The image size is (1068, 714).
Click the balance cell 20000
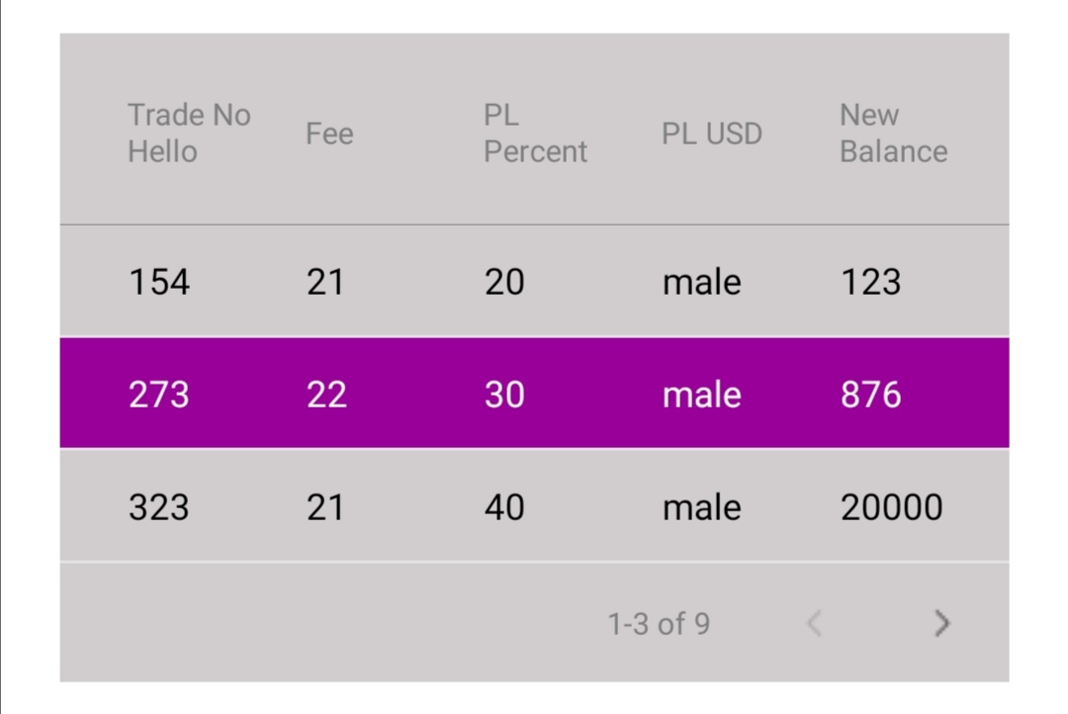pyautogui.click(x=891, y=507)
